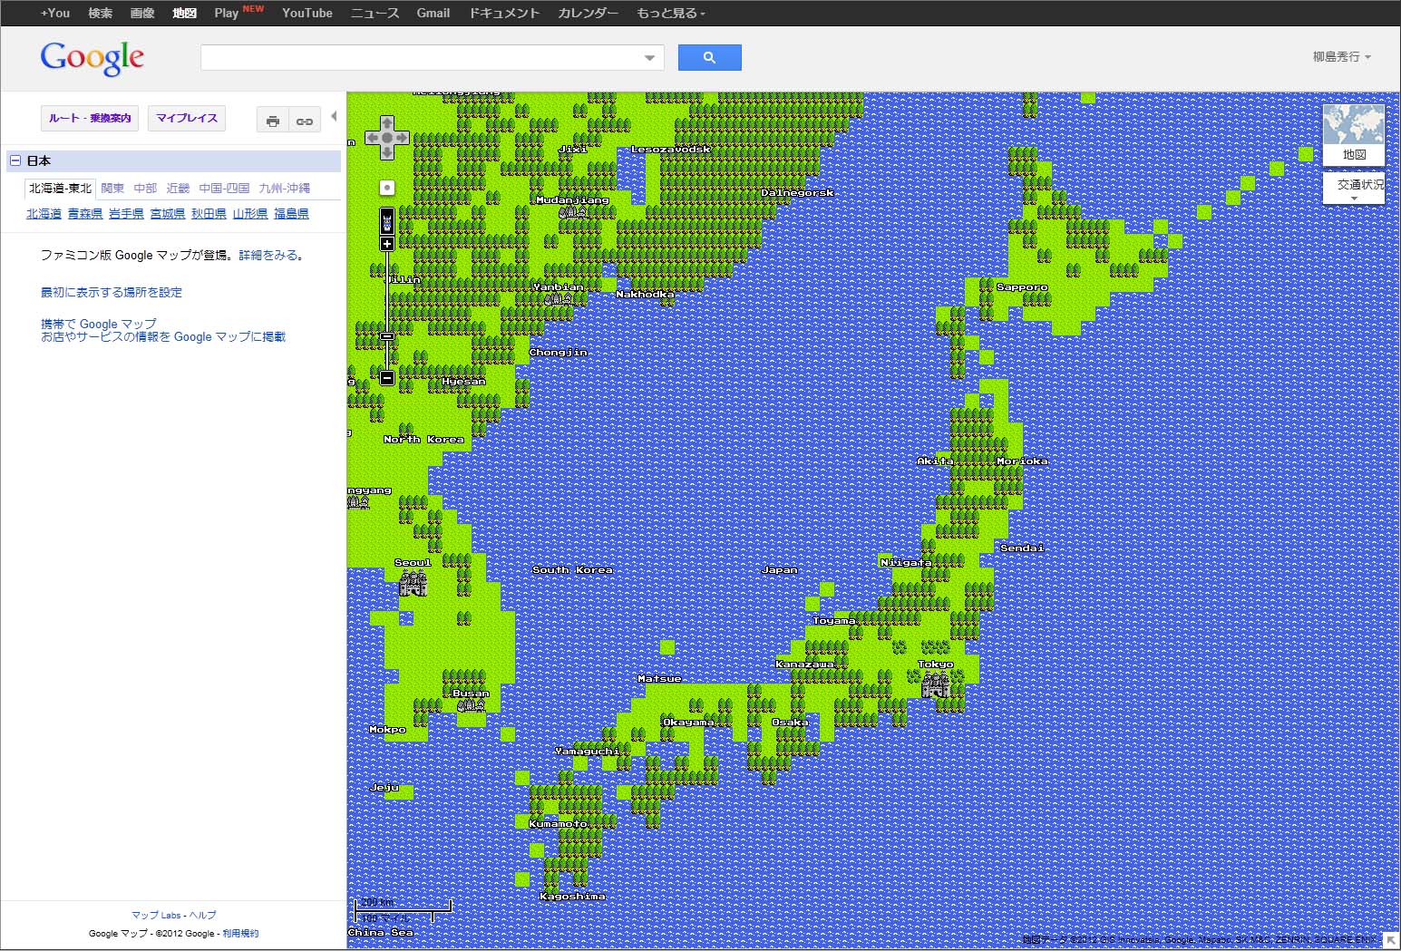Screen dimensions: 1401x951
Task: Open ドキュメント in the top bar
Action: pyautogui.click(x=504, y=13)
